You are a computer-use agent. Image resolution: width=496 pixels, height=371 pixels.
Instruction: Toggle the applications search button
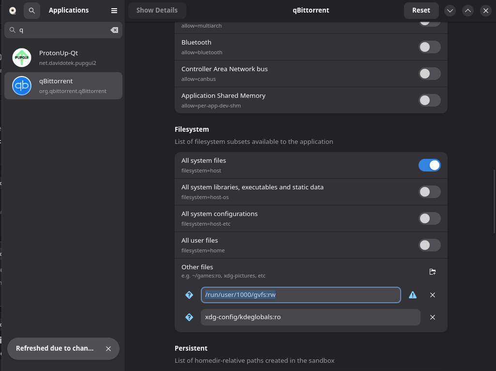32,10
